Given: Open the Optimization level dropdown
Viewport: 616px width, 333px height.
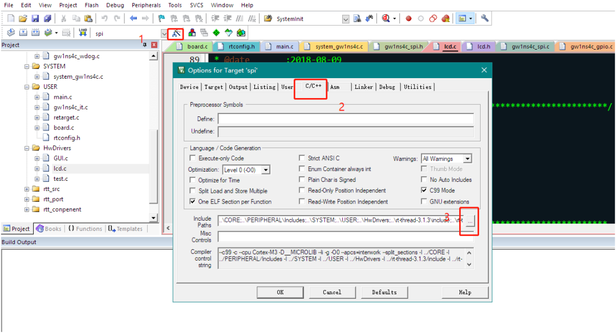Looking at the screenshot, I should (266, 170).
